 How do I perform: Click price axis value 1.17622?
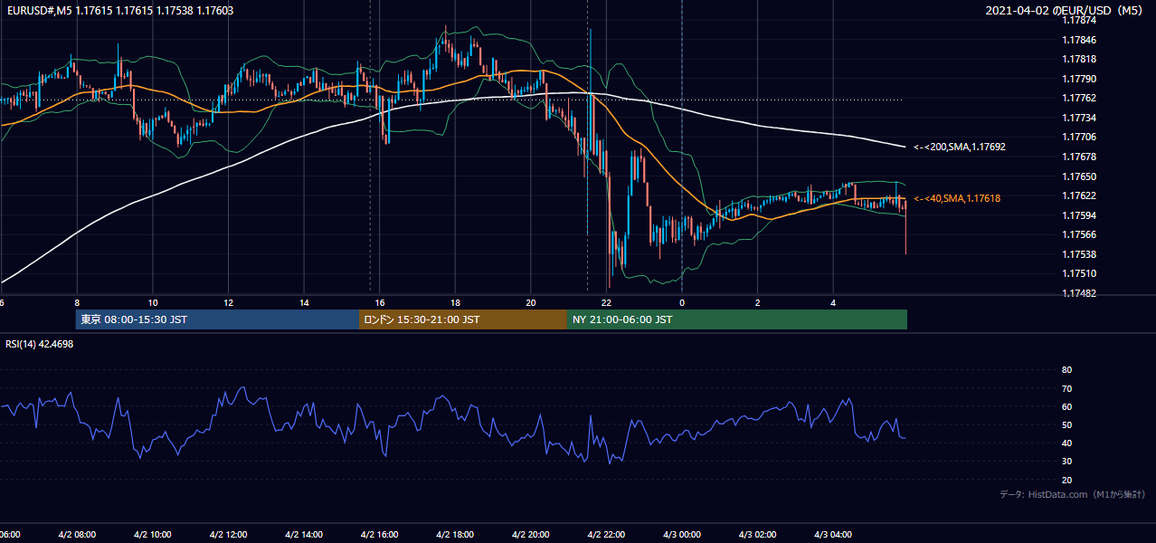tap(1077, 195)
